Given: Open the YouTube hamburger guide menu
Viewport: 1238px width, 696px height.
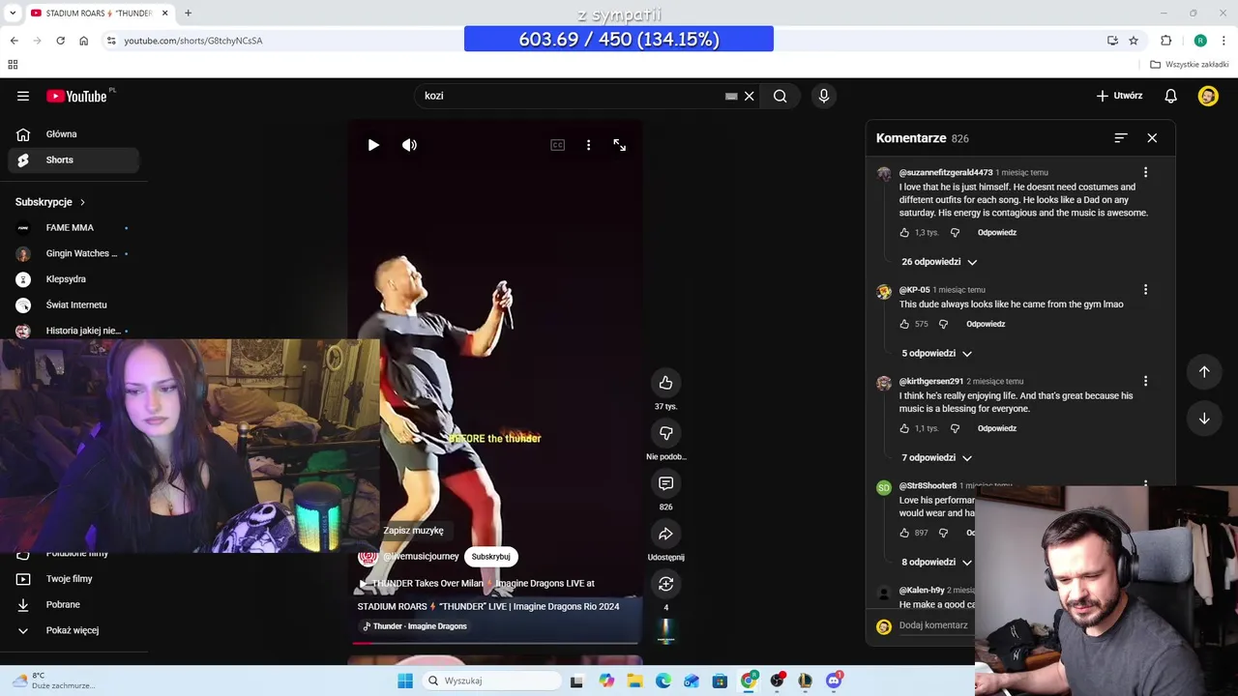Looking at the screenshot, I should (x=23, y=96).
